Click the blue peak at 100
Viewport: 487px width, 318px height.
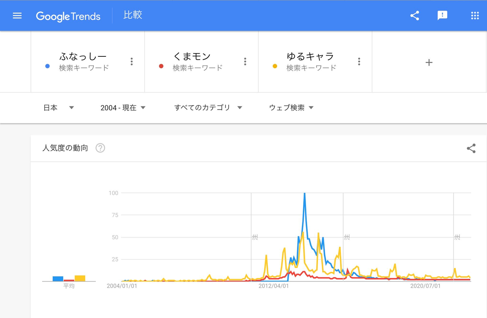(x=304, y=194)
